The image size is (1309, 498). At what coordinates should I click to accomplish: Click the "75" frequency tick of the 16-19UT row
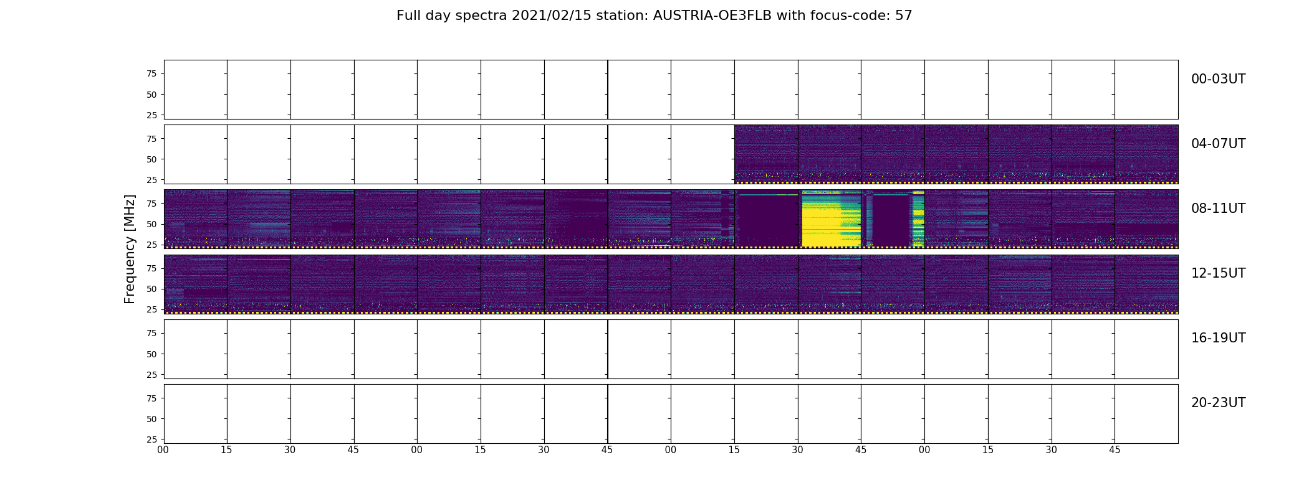[151, 333]
